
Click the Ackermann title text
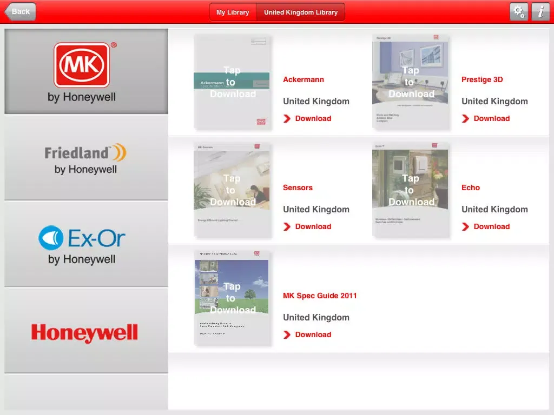304,80
